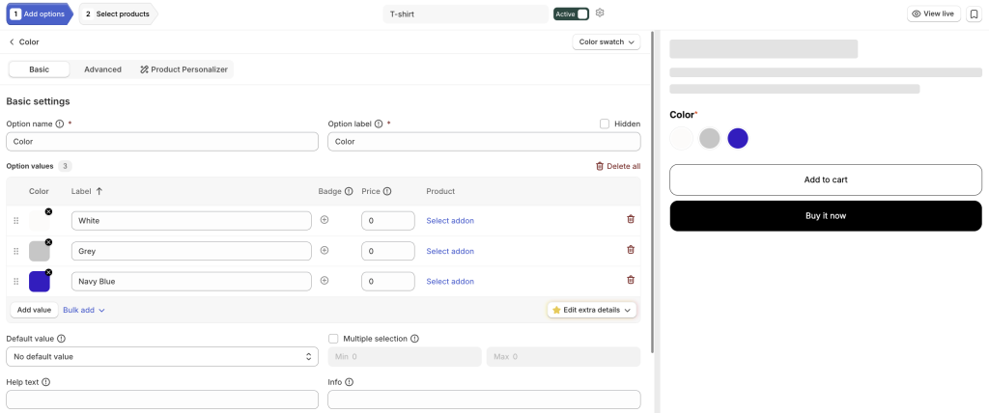Click the Add value button
Image resolution: width=989 pixels, height=413 pixels.
pyautogui.click(x=34, y=310)
